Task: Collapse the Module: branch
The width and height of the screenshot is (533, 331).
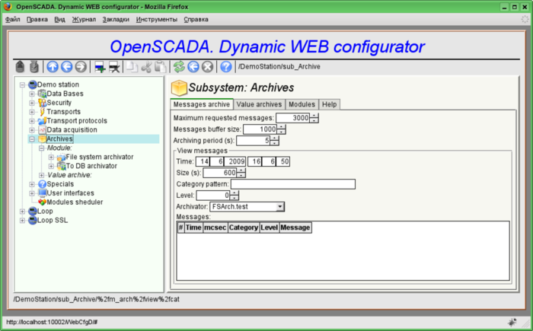Action: 41,148
